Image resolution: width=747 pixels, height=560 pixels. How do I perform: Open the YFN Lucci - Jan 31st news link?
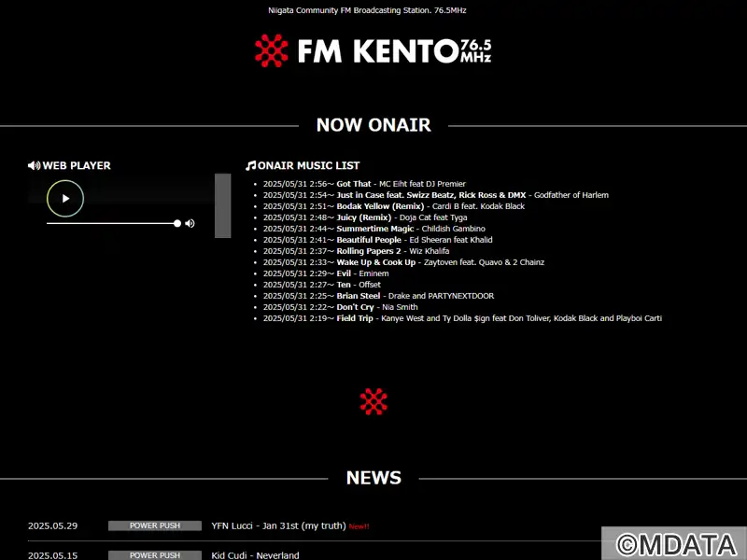(278, 525)
